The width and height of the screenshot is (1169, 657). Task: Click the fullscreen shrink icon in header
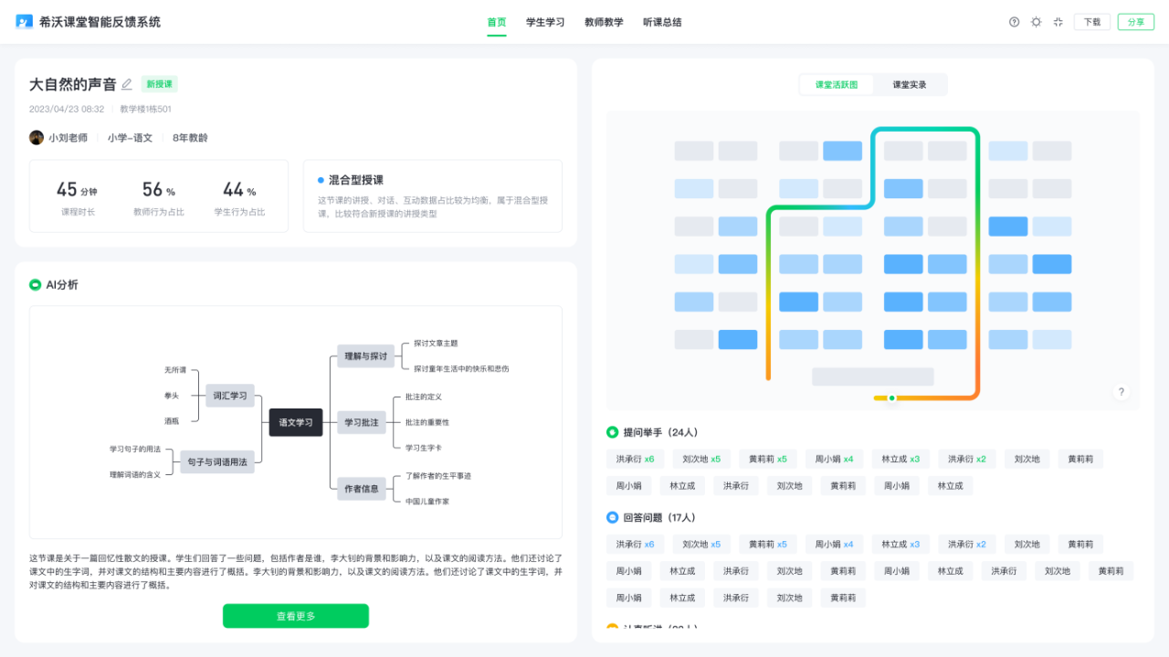pyautogui.click(x=1058, y=22)
